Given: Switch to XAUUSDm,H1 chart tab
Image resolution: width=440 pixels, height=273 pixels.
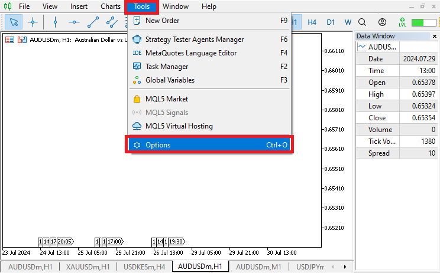Looking at the screenshot, I should [88, 267].
